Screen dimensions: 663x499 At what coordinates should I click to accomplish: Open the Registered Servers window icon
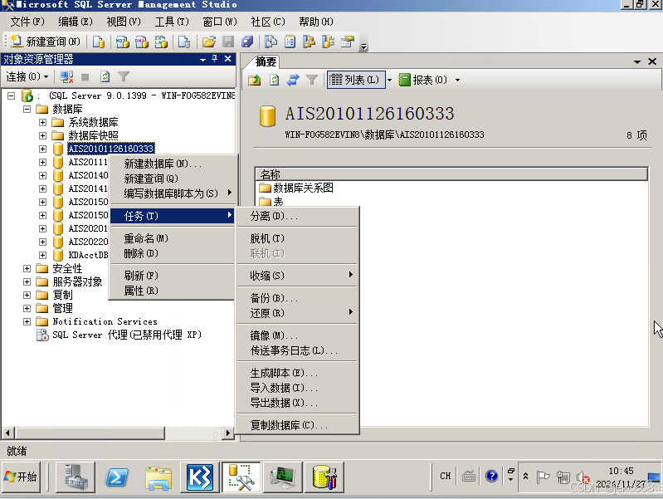tap(271, 42)
